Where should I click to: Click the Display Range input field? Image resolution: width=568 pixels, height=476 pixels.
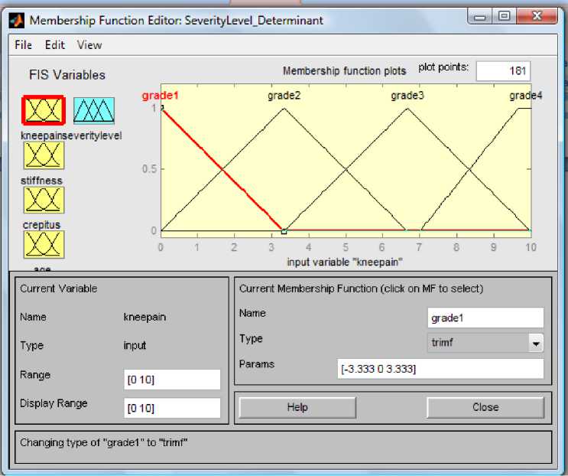coord(172,408)
